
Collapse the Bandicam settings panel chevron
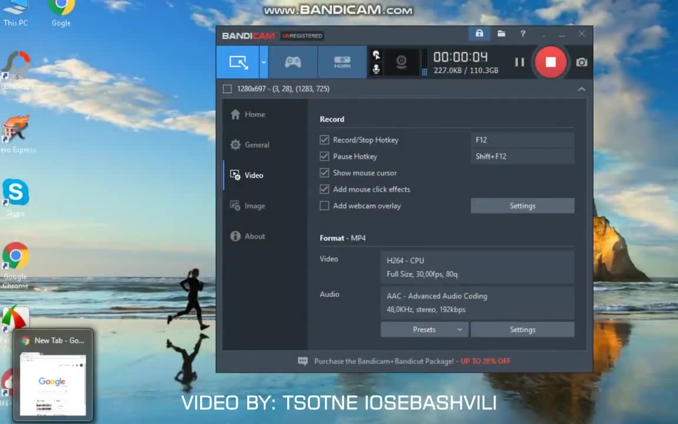click(581, 89)
